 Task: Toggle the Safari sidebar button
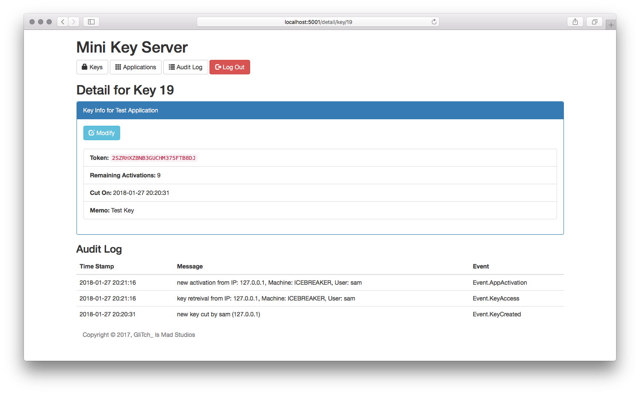click(x=91, y=22)
